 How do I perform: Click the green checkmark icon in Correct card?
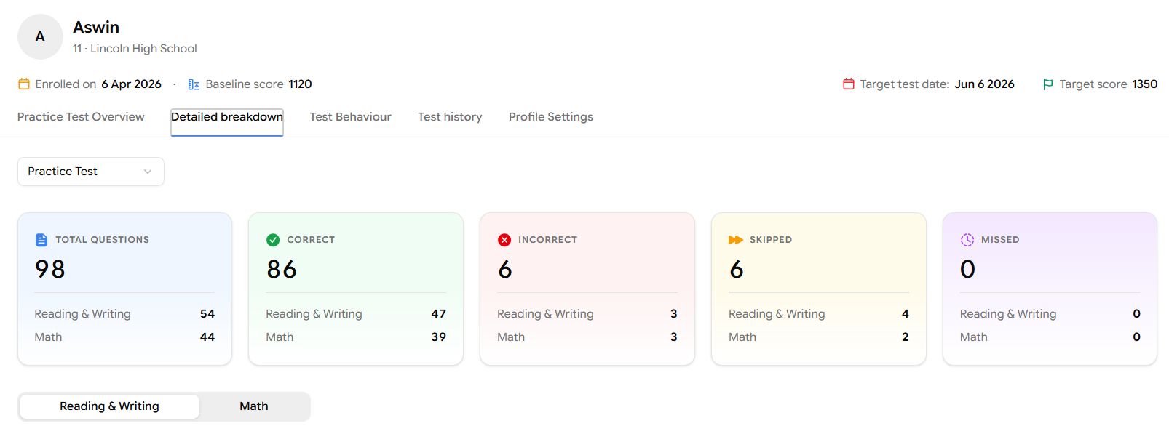click(x=273, y=240)
